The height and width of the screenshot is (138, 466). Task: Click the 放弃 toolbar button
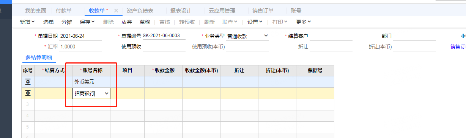[127, 22]
